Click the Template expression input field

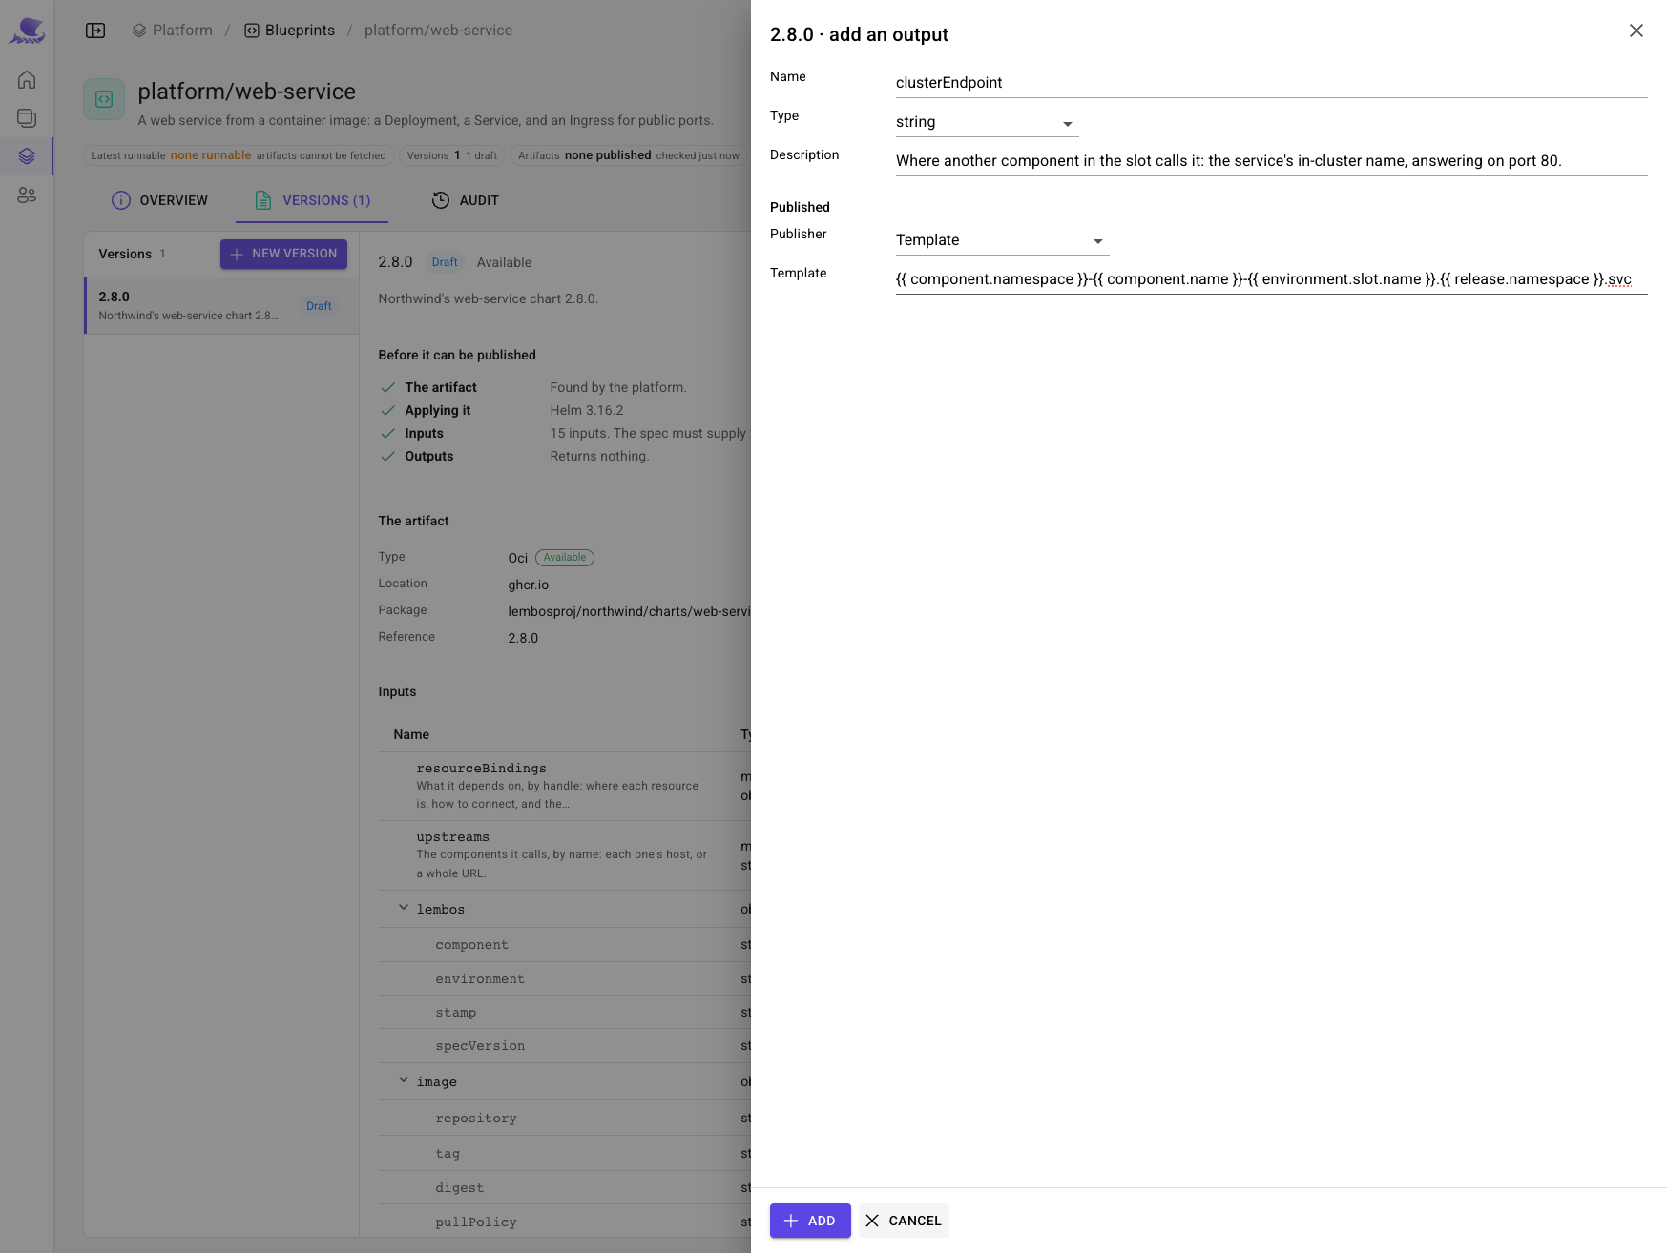[1271, 279]
